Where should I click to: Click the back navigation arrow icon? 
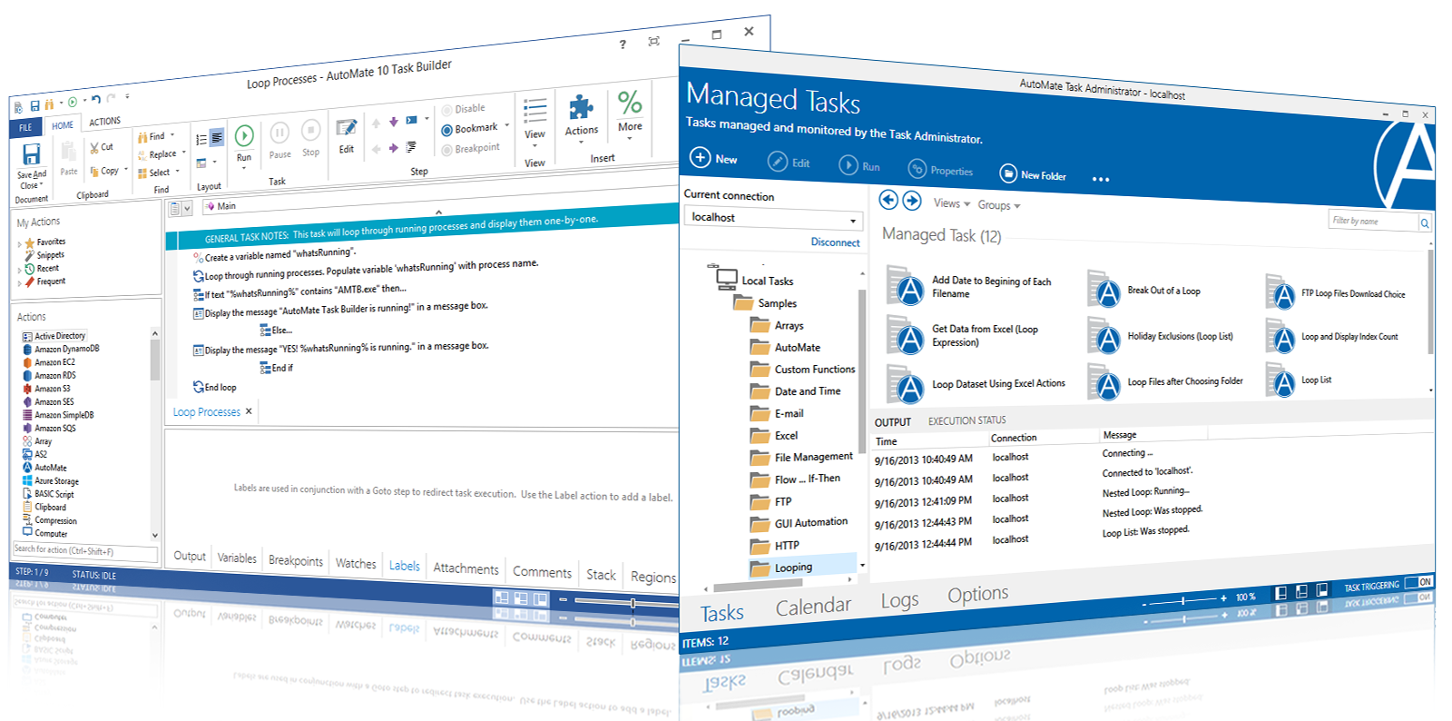tap(888, 200)
